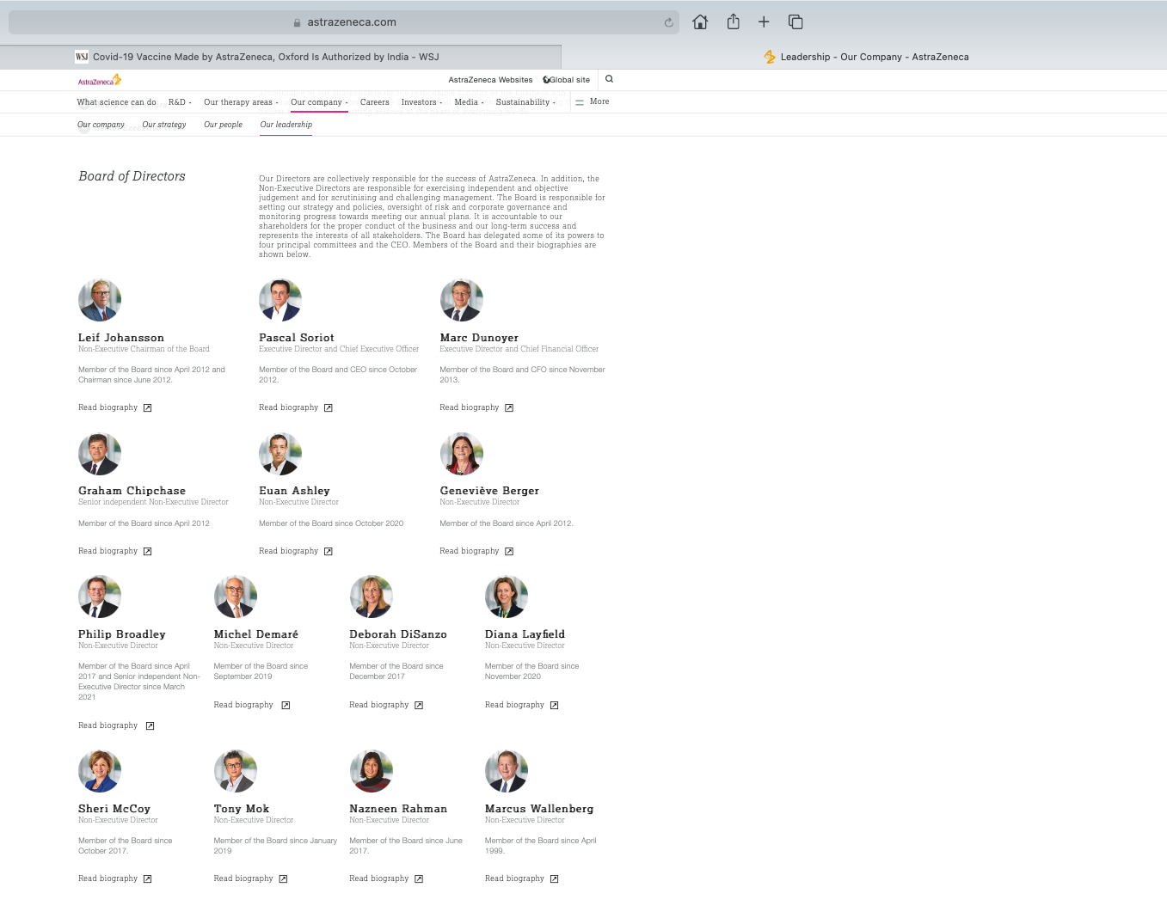Open the Our strategy sub-navigation item
This screenshot has height=918, width=1167.
click(164, 125)
